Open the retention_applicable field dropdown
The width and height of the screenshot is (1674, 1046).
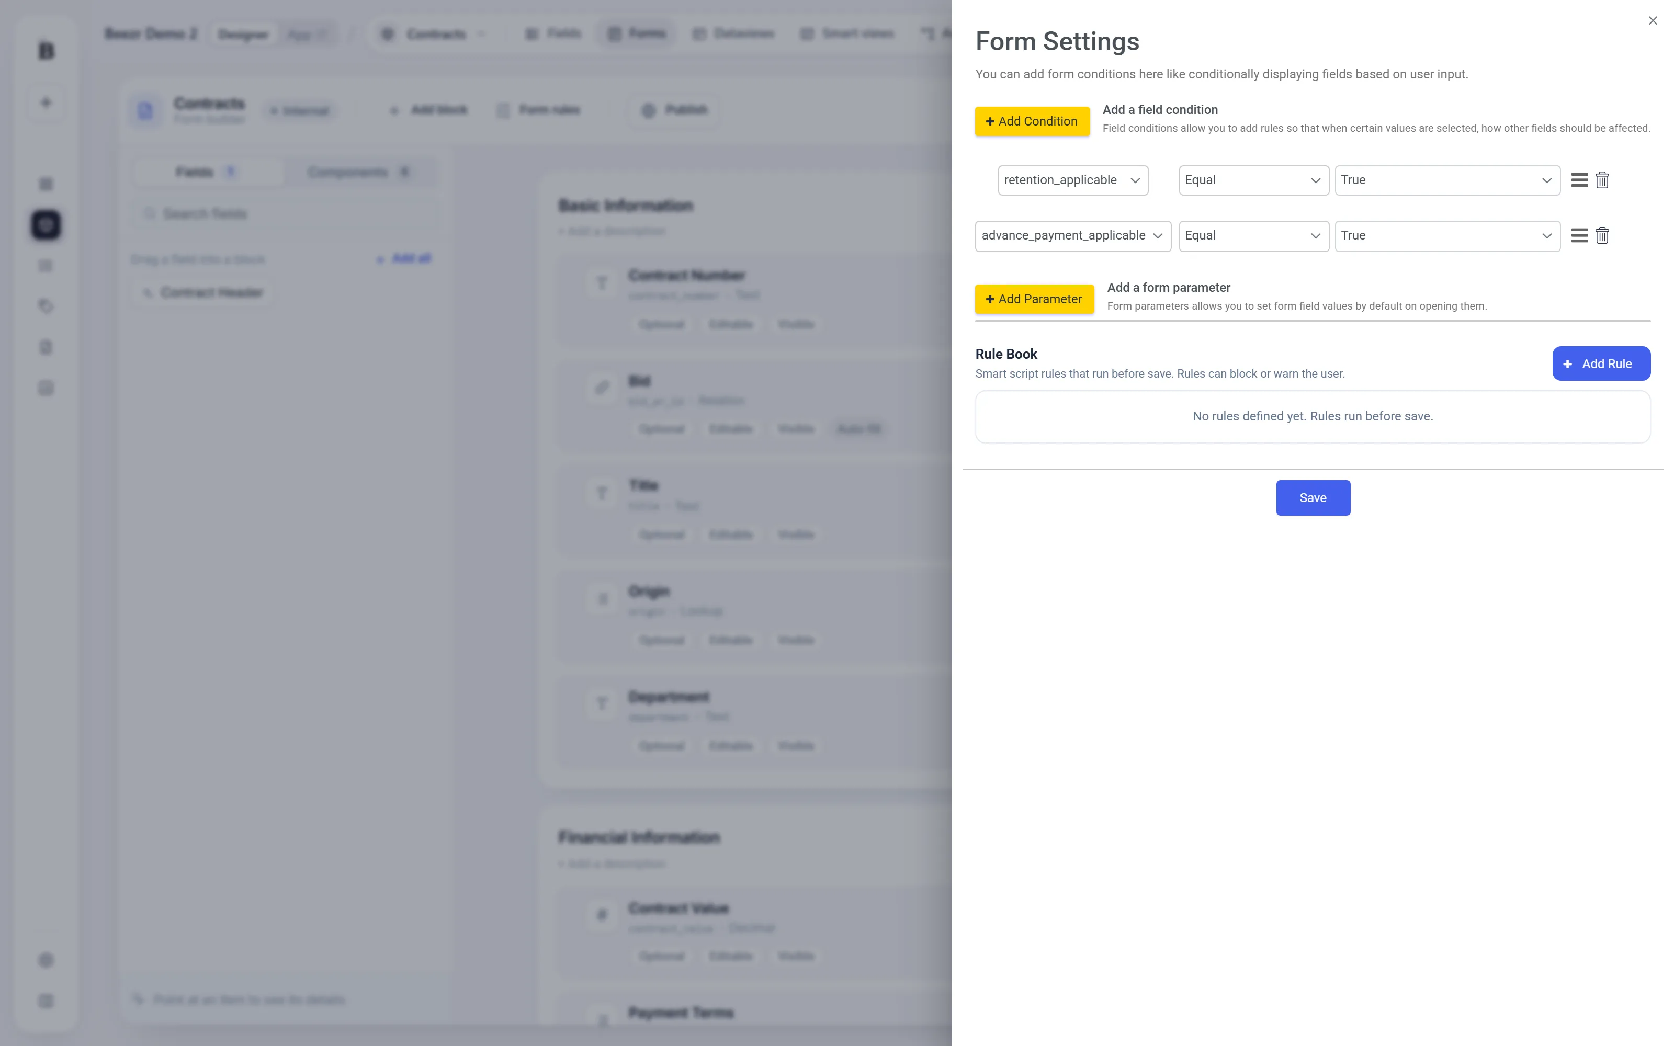[1073, 180]
